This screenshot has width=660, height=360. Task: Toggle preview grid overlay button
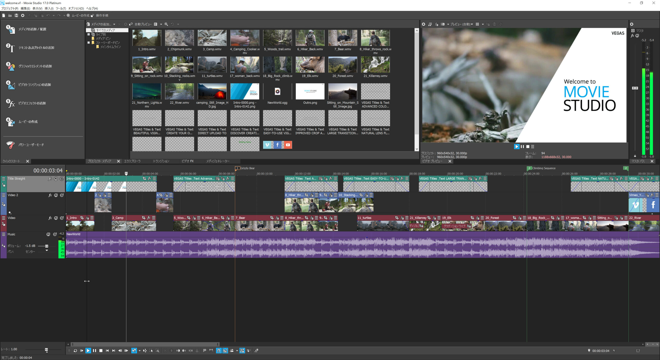[x=477, y=24]
